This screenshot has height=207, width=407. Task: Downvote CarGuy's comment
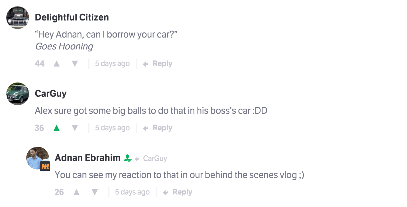coord(75,128)
